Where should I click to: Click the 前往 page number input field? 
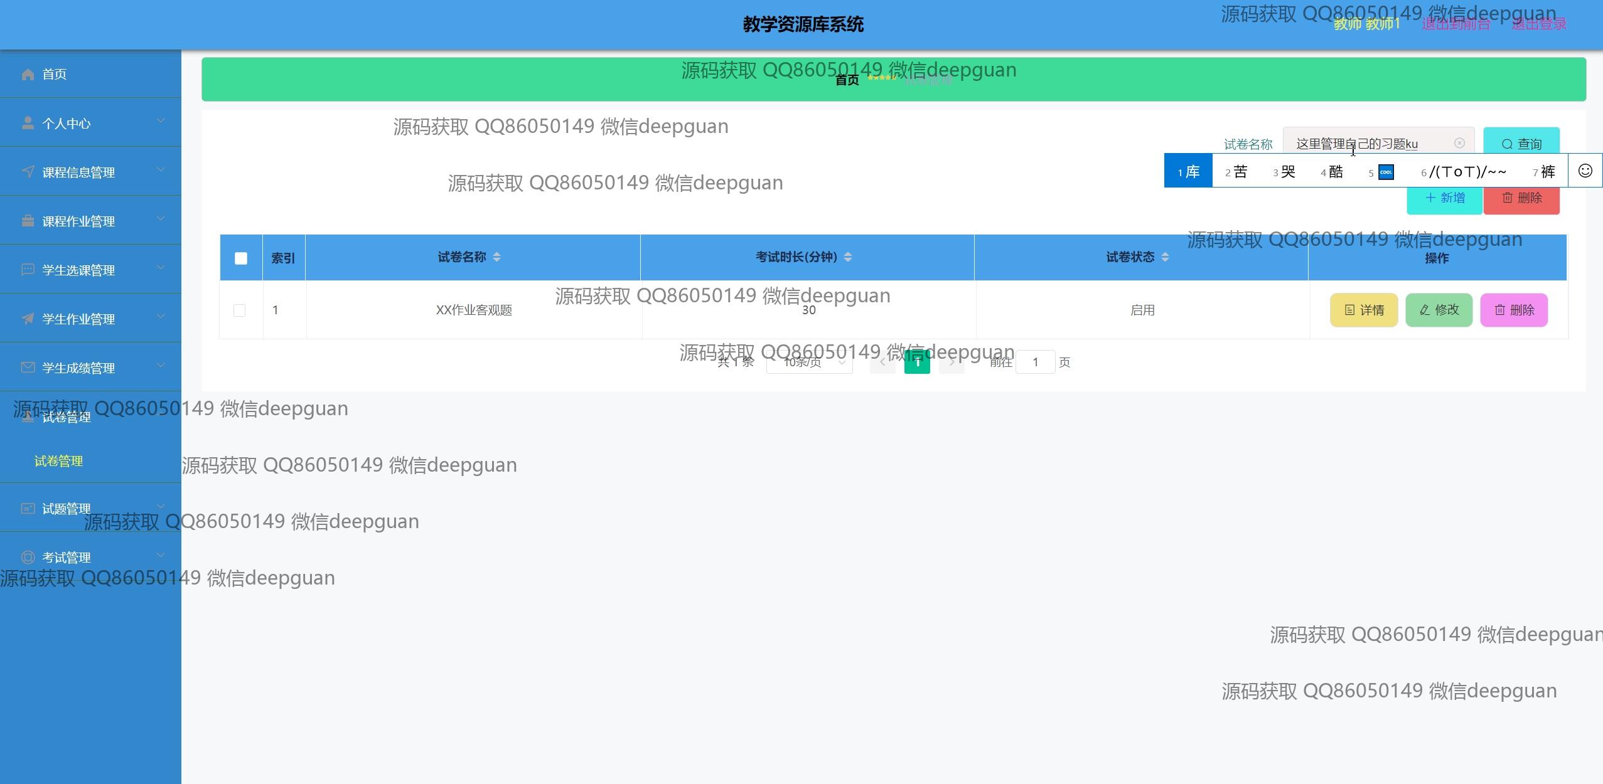coord(1036,362)
